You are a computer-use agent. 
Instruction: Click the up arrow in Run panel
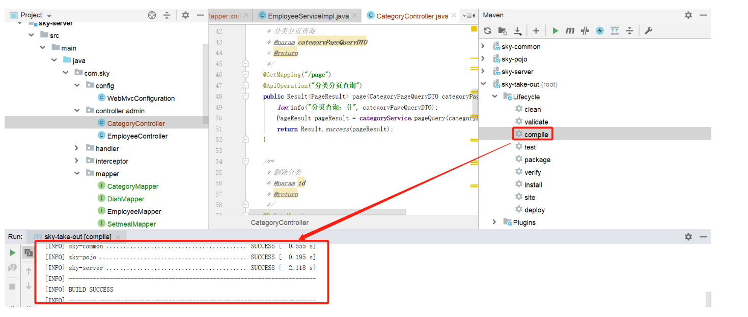[x=29, y=271]
